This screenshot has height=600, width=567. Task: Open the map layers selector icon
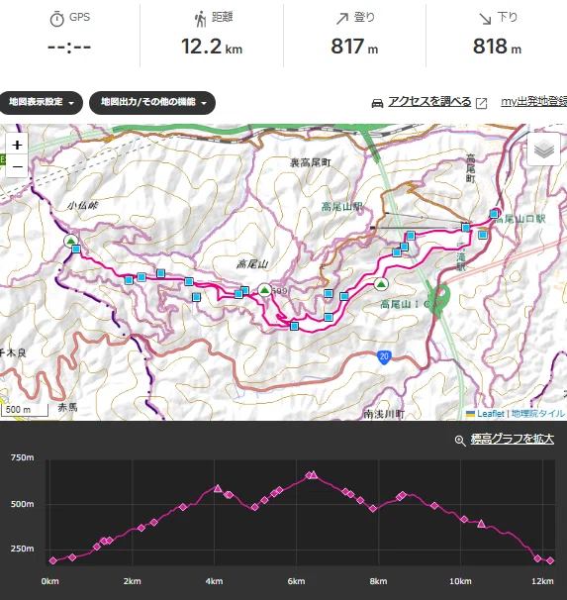tap(544, 150)
